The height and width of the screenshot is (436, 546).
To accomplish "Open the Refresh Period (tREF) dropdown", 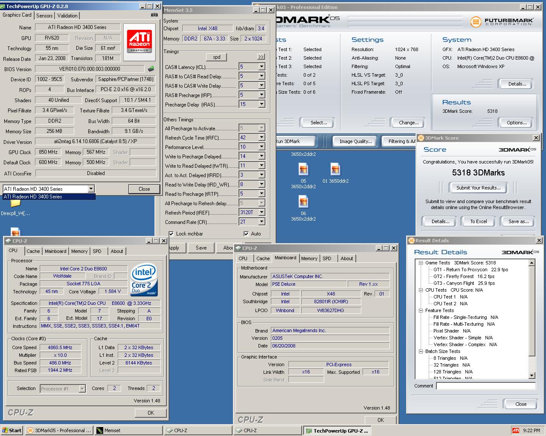I will coord(262,212).
